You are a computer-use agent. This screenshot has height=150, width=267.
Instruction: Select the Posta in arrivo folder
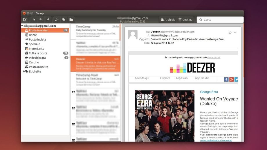tap(45, 30)
